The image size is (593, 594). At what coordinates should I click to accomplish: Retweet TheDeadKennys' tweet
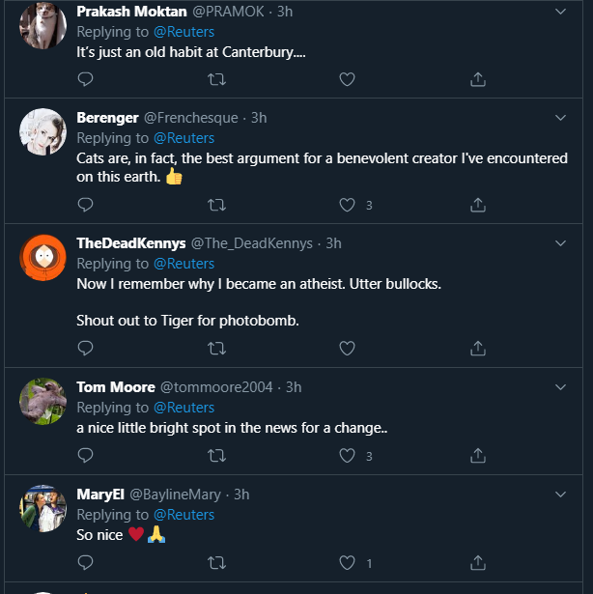click(x=217, y=348)
